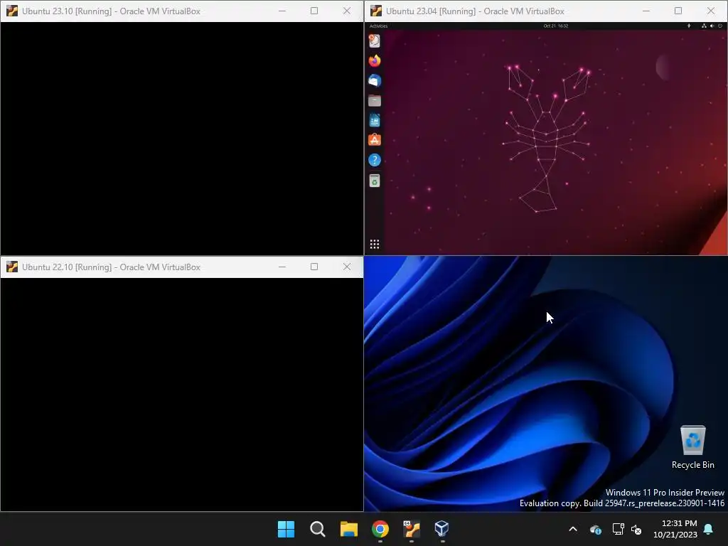The height and width of the screenshot is (546, 728).
Task: Open the taskbar clock showing 12:31 PM
Action: 675,529
